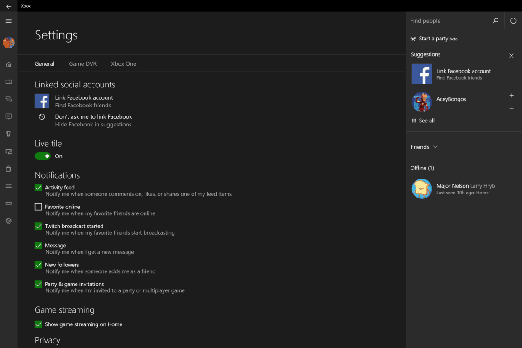
Task: Open Connect console icon in sidebar
Action: click(x=9, y=203)
